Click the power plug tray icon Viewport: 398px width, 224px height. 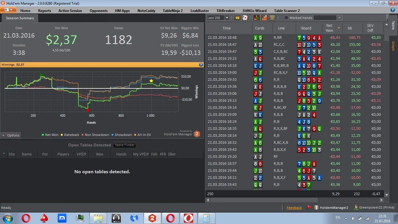point(360,218)
